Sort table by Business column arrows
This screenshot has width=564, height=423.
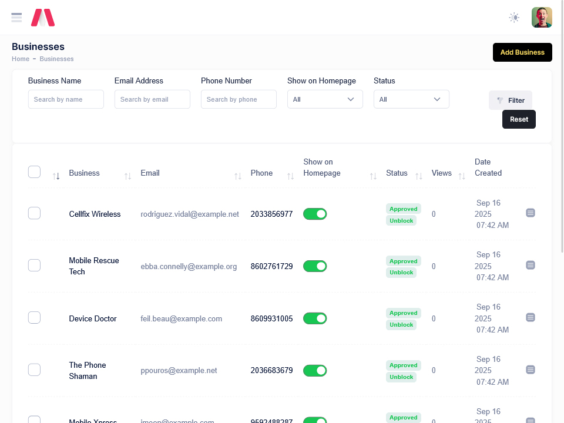click(x=127, y=176)
